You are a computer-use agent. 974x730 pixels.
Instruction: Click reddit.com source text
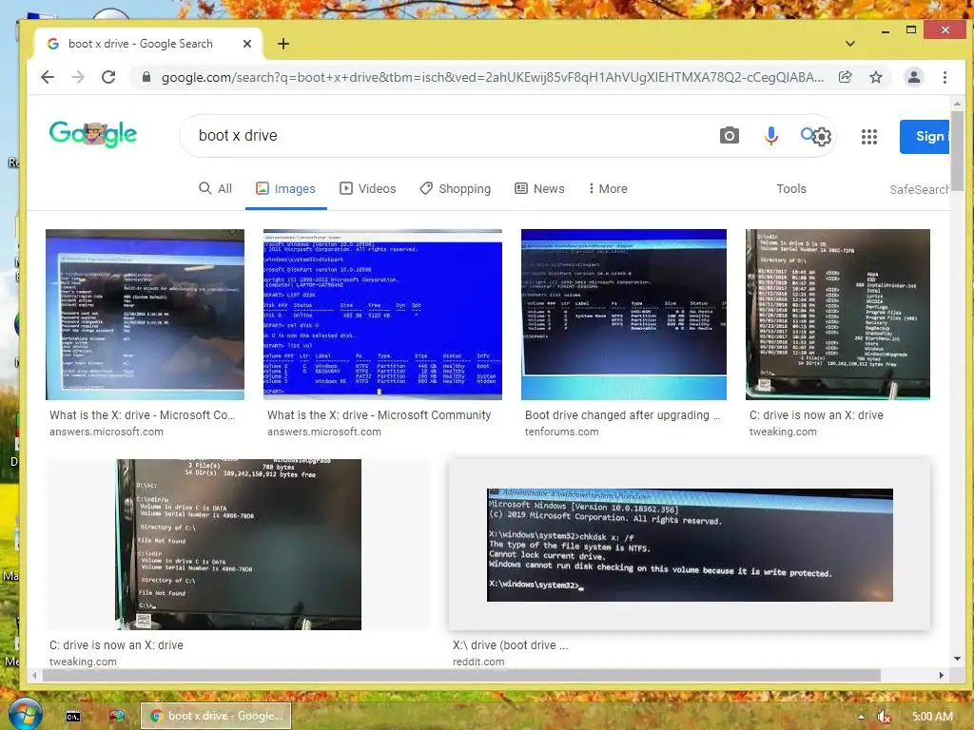(478, 662)
